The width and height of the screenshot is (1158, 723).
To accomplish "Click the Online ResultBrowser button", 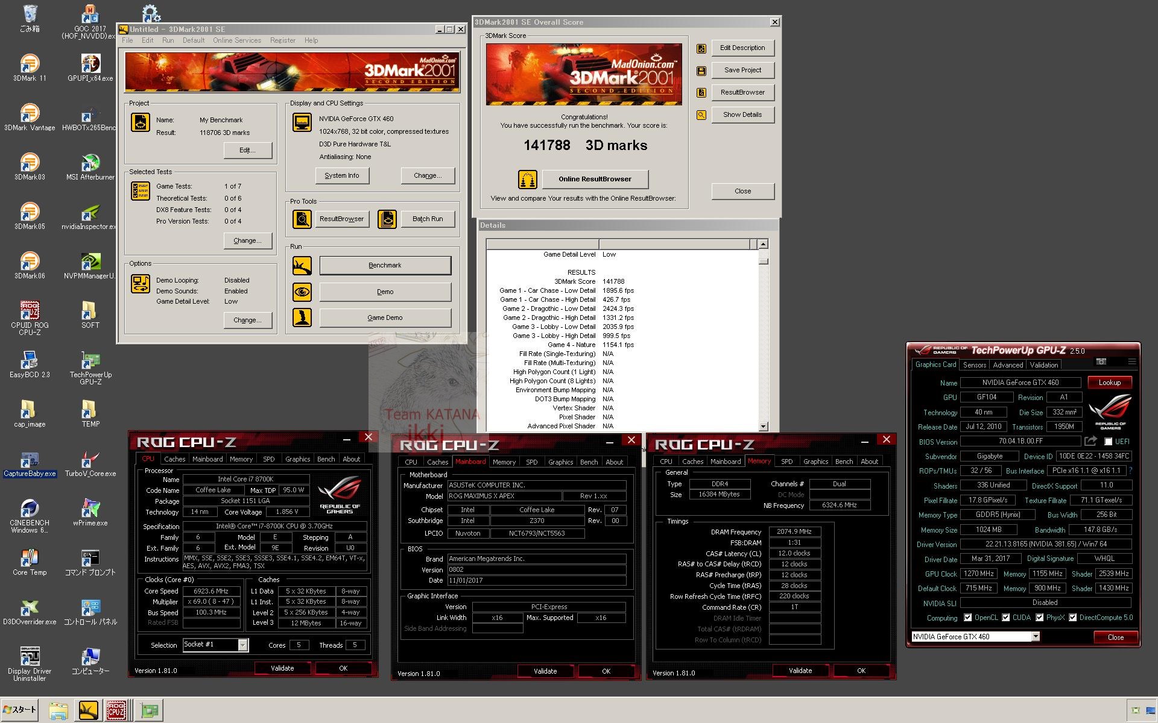I will pos(595,179).
